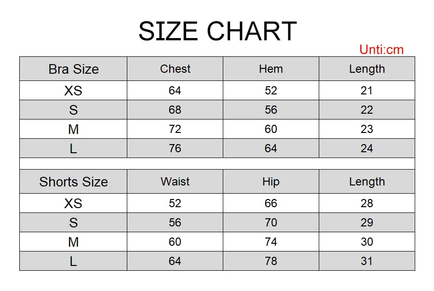Click the shorts waist value 60

coord(175,242)
